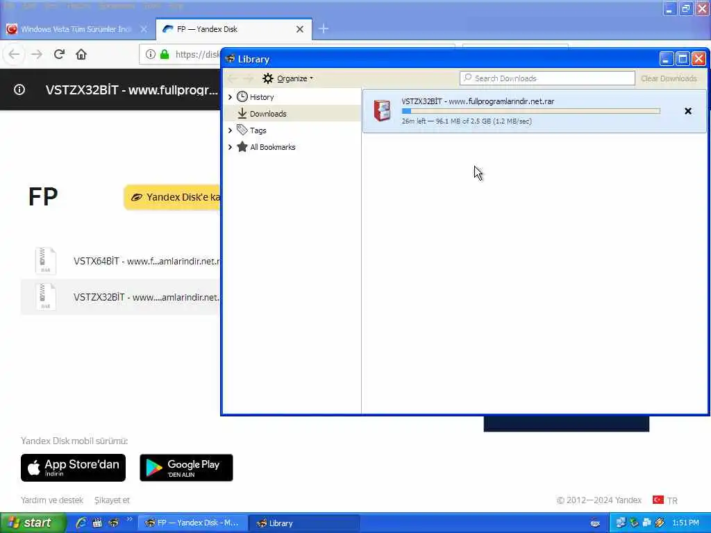Viewport: 711px width, 533px height.
Task: Switch to FP — Yandex Disk taskbar button
Action: [x=192, y=523]
